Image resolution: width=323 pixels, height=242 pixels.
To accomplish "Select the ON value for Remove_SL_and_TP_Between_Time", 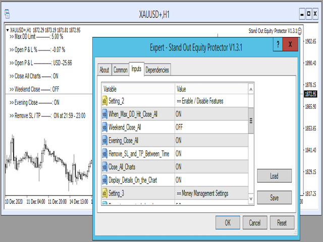I will 211,154.
